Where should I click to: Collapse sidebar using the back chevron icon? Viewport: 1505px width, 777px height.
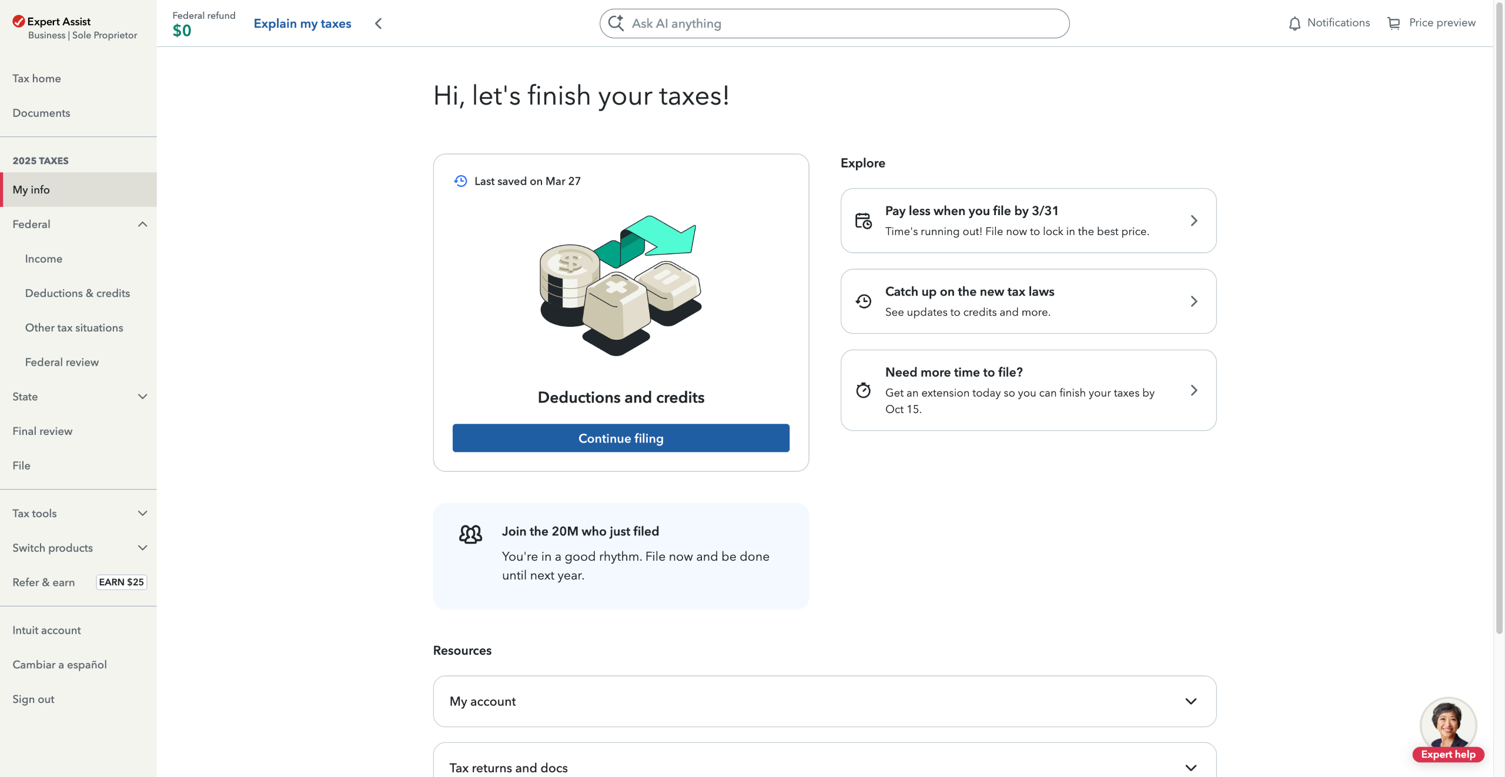[x=379, y=24]
